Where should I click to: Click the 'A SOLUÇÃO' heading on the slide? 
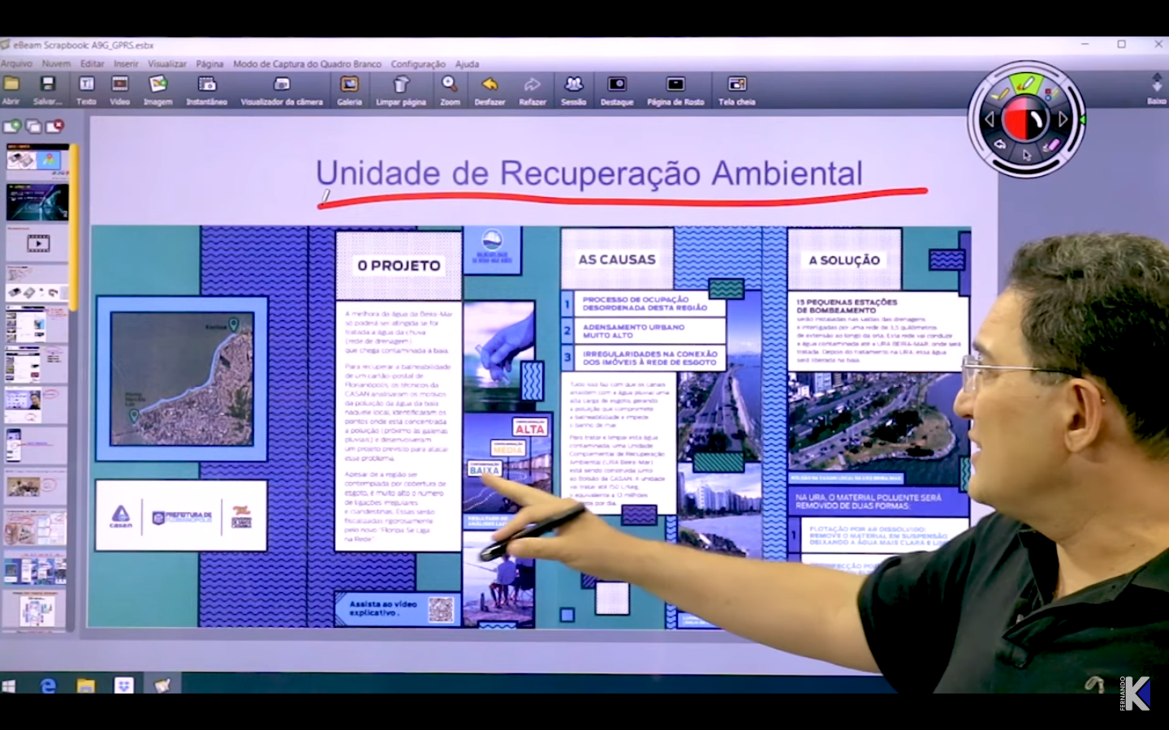coord(844,260)
